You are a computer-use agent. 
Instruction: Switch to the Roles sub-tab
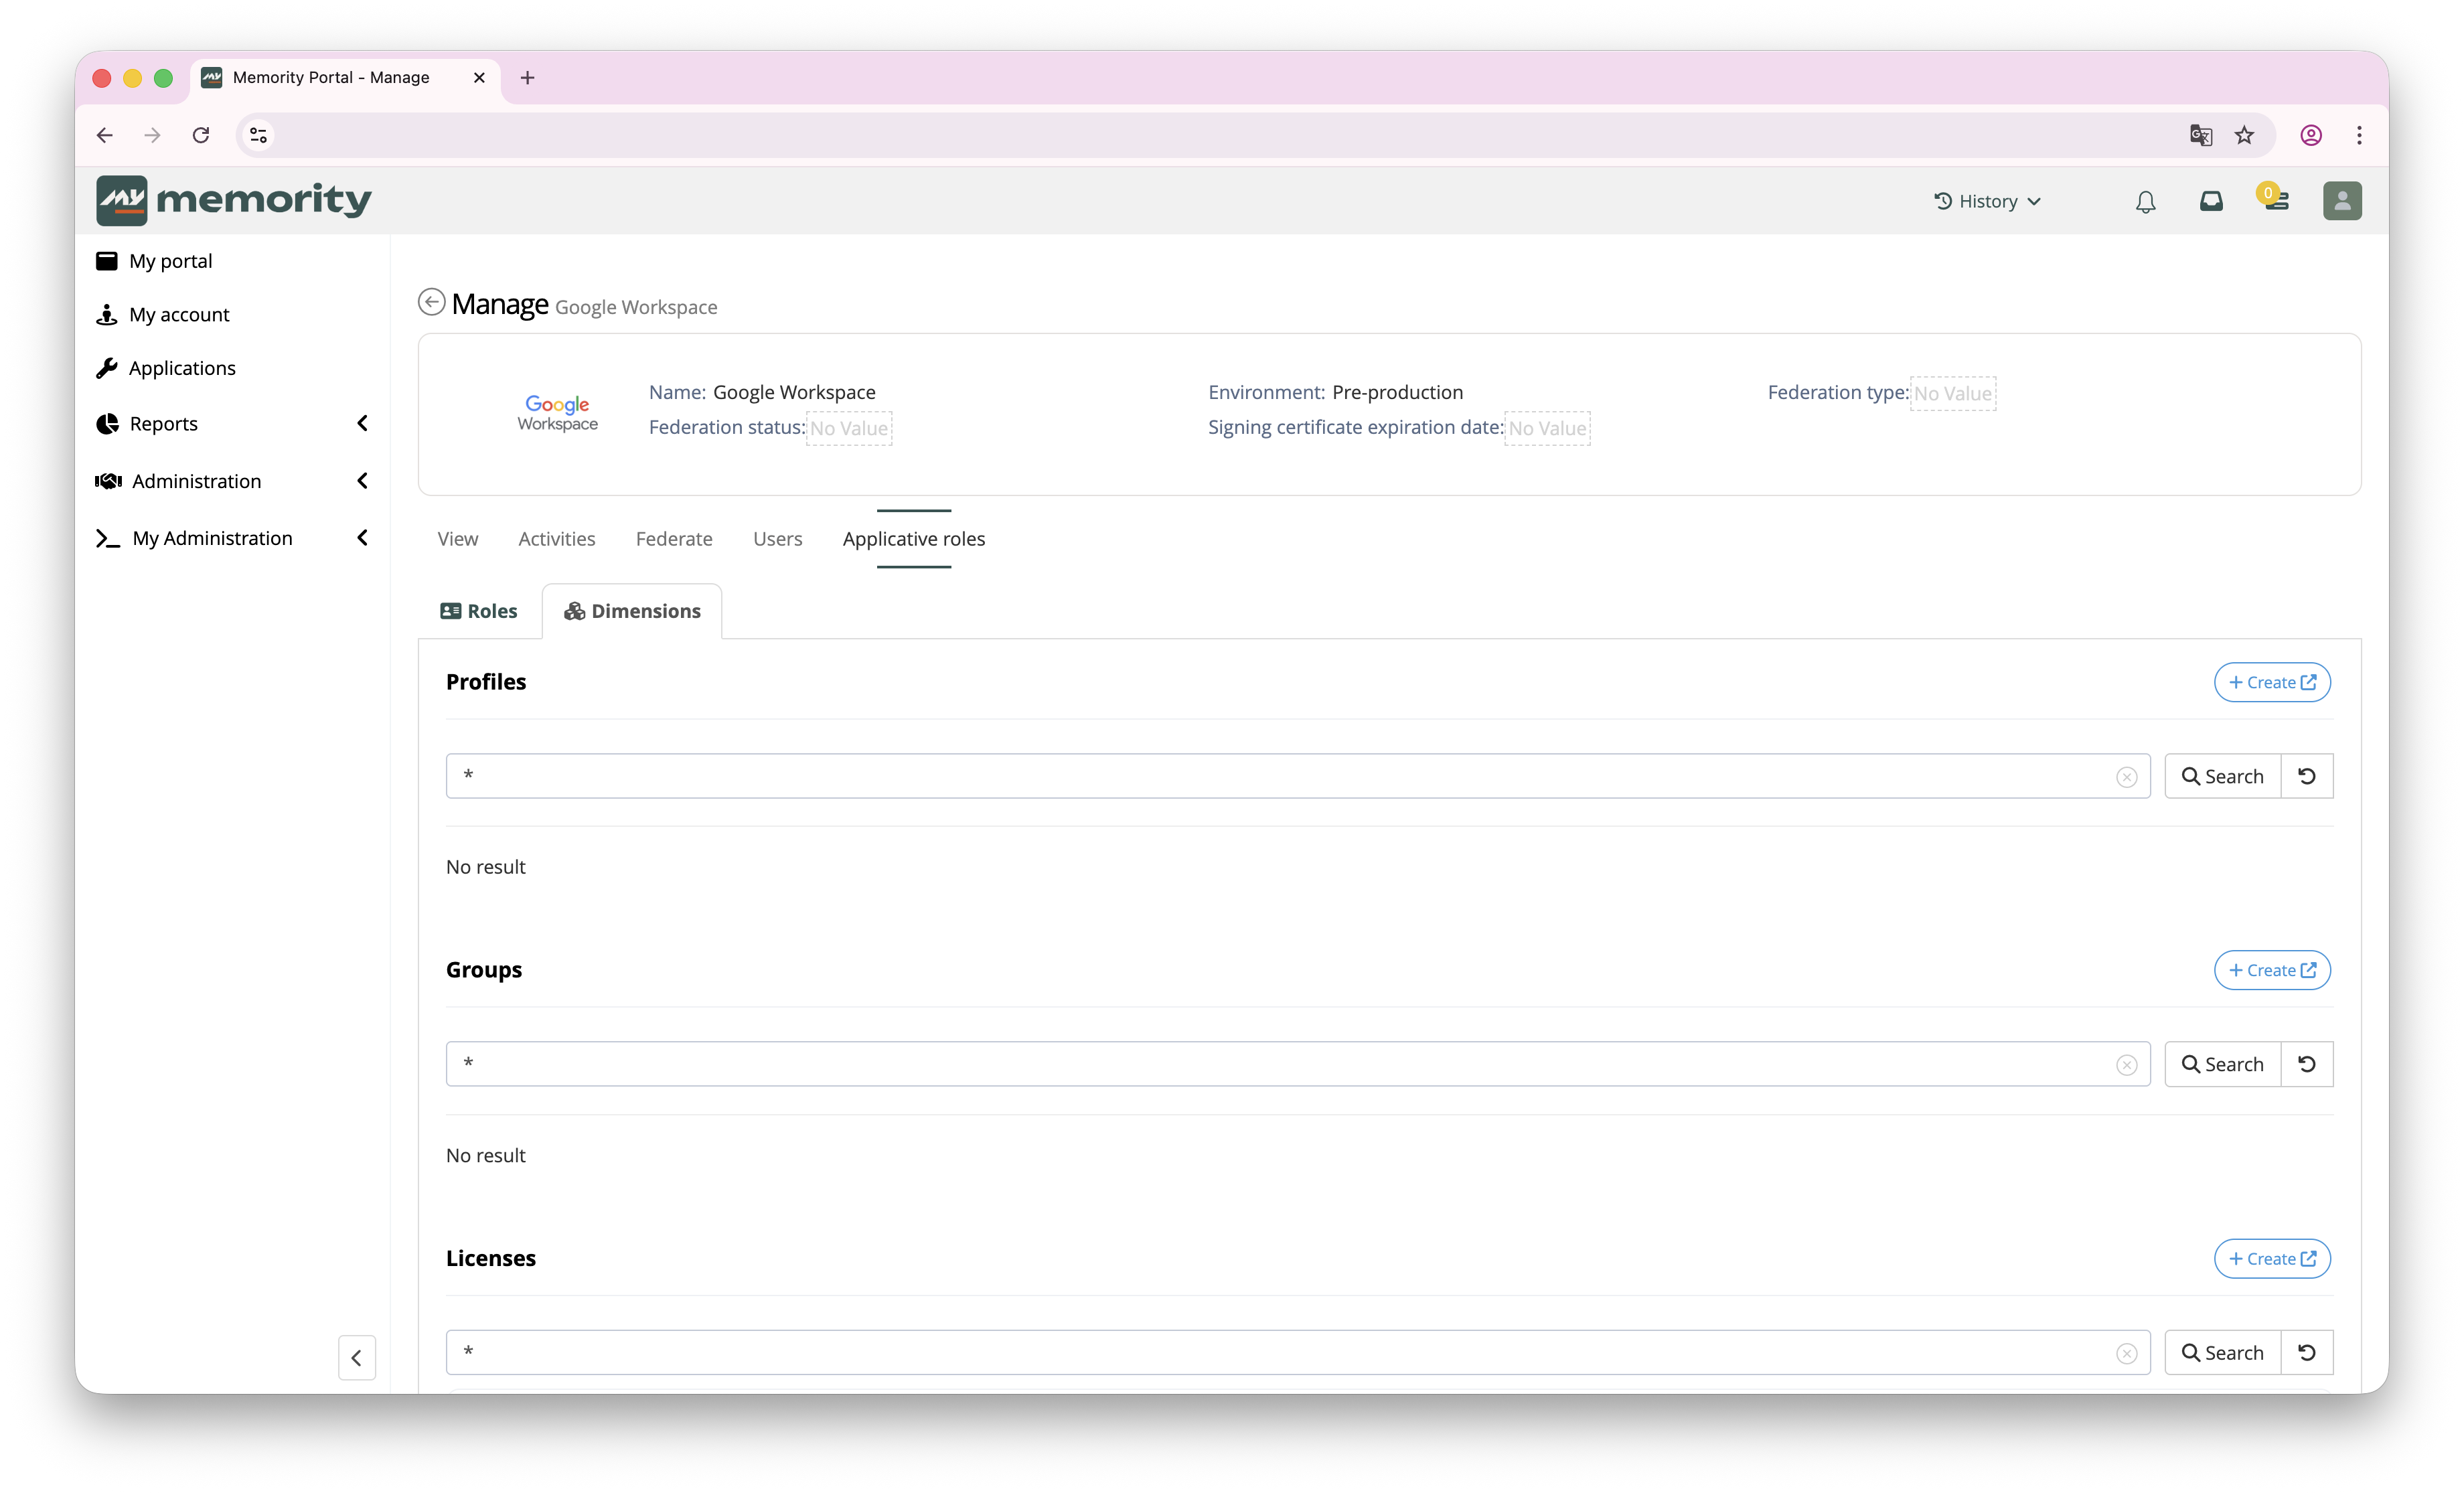pos(479,611)
